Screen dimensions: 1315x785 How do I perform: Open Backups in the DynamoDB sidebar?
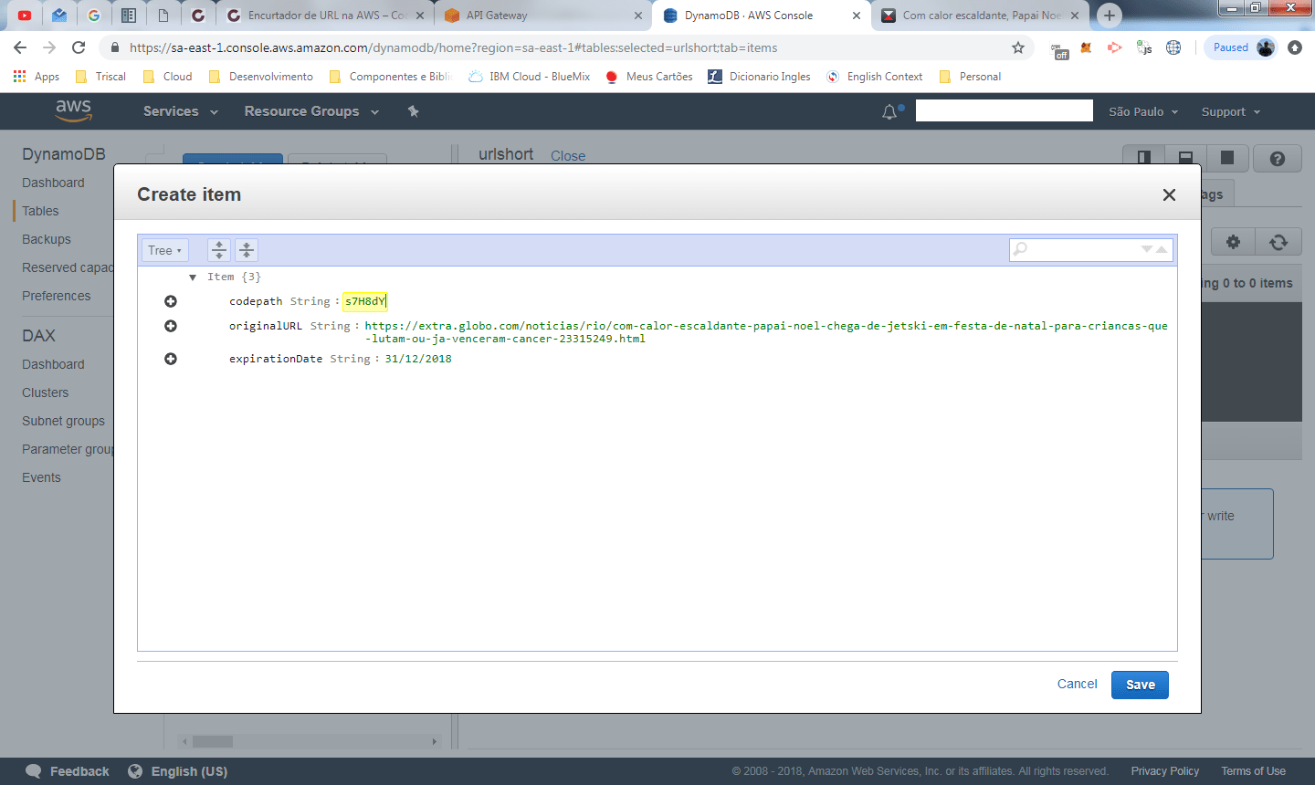(47, 239)
